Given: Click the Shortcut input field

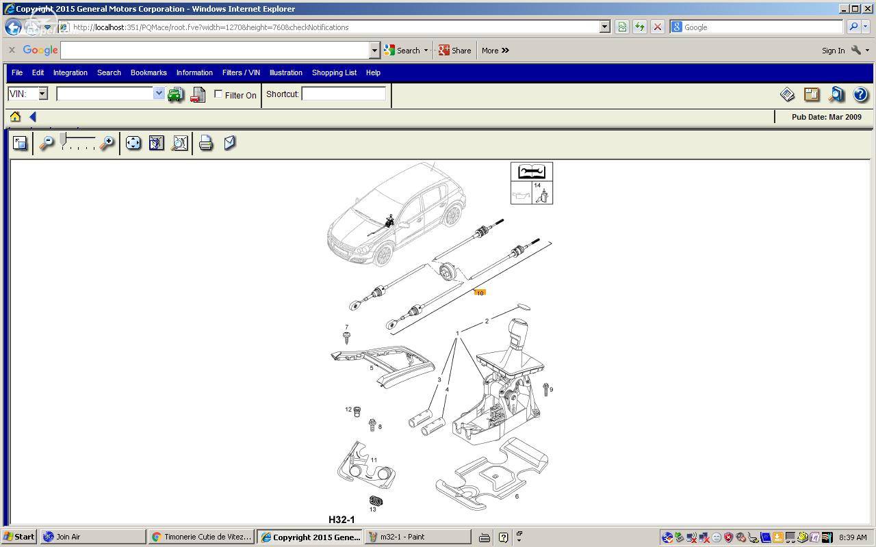Looking at the screenshot, I should click(344, 94).
